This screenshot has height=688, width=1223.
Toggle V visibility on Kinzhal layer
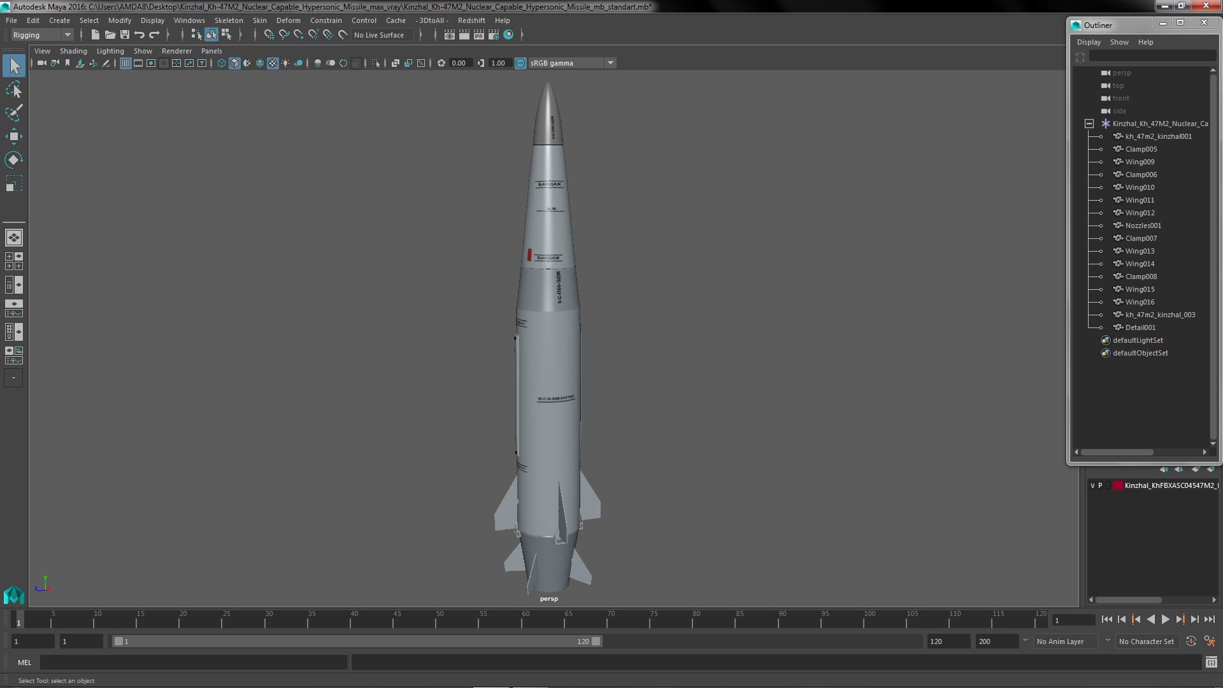[1092, 485]
